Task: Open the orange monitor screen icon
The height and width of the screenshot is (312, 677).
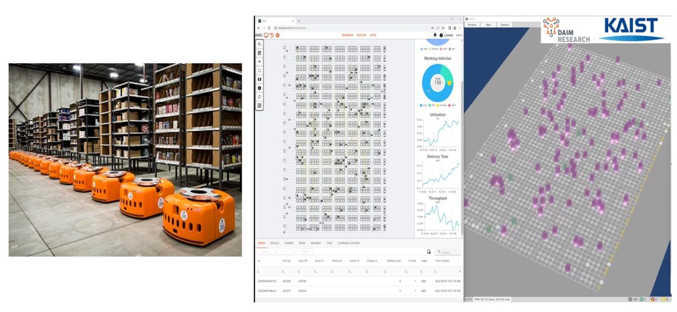Action: (266, 35)
